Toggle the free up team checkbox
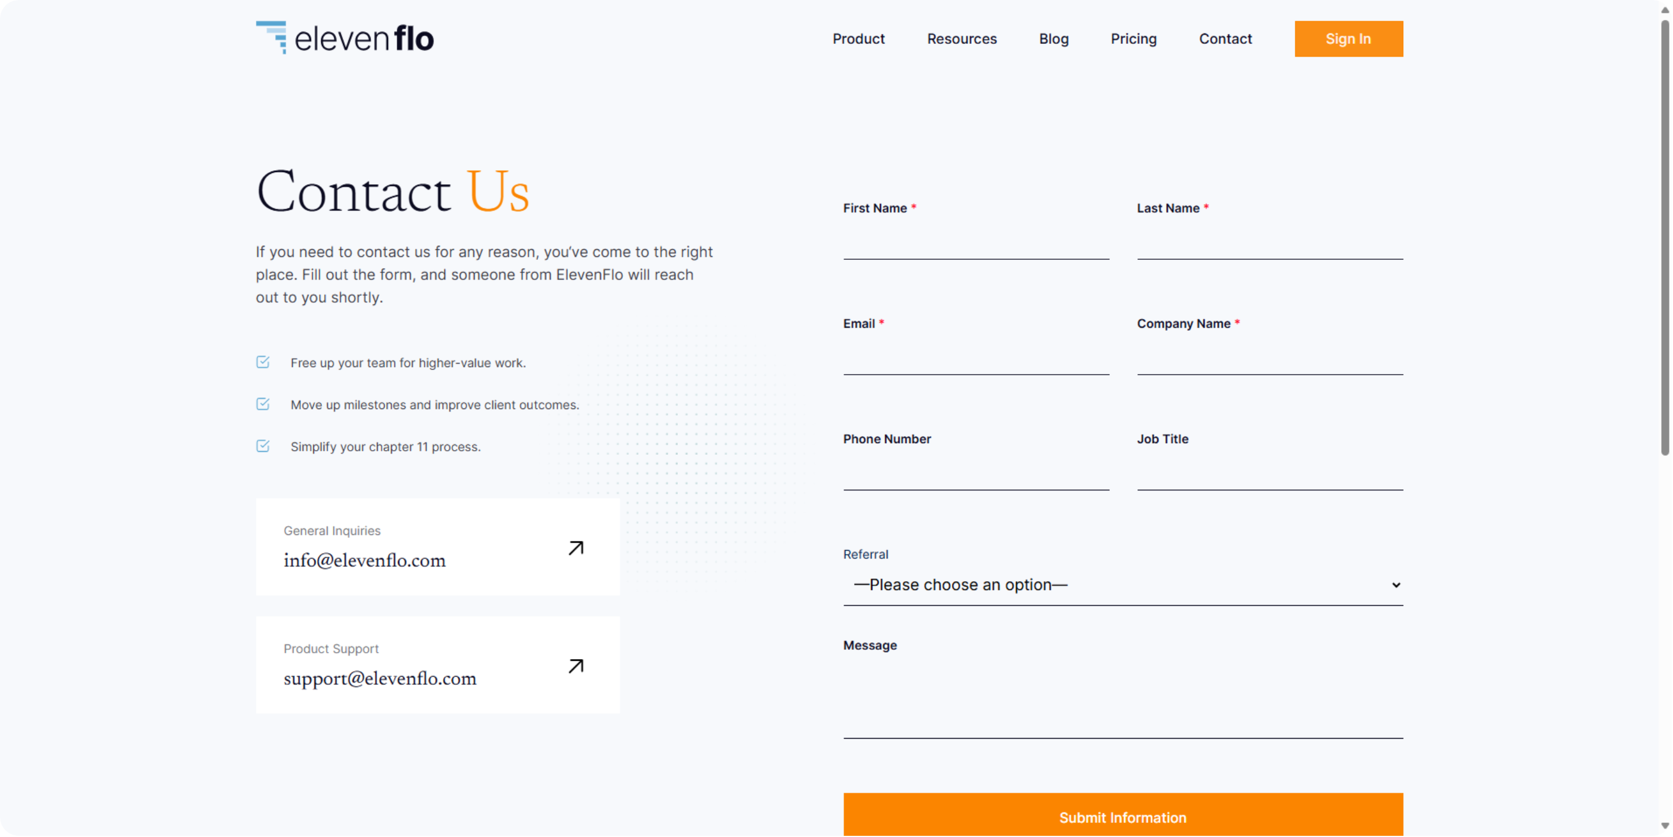The height and width of the screenshot is (837, 1673). coord(263,362)
